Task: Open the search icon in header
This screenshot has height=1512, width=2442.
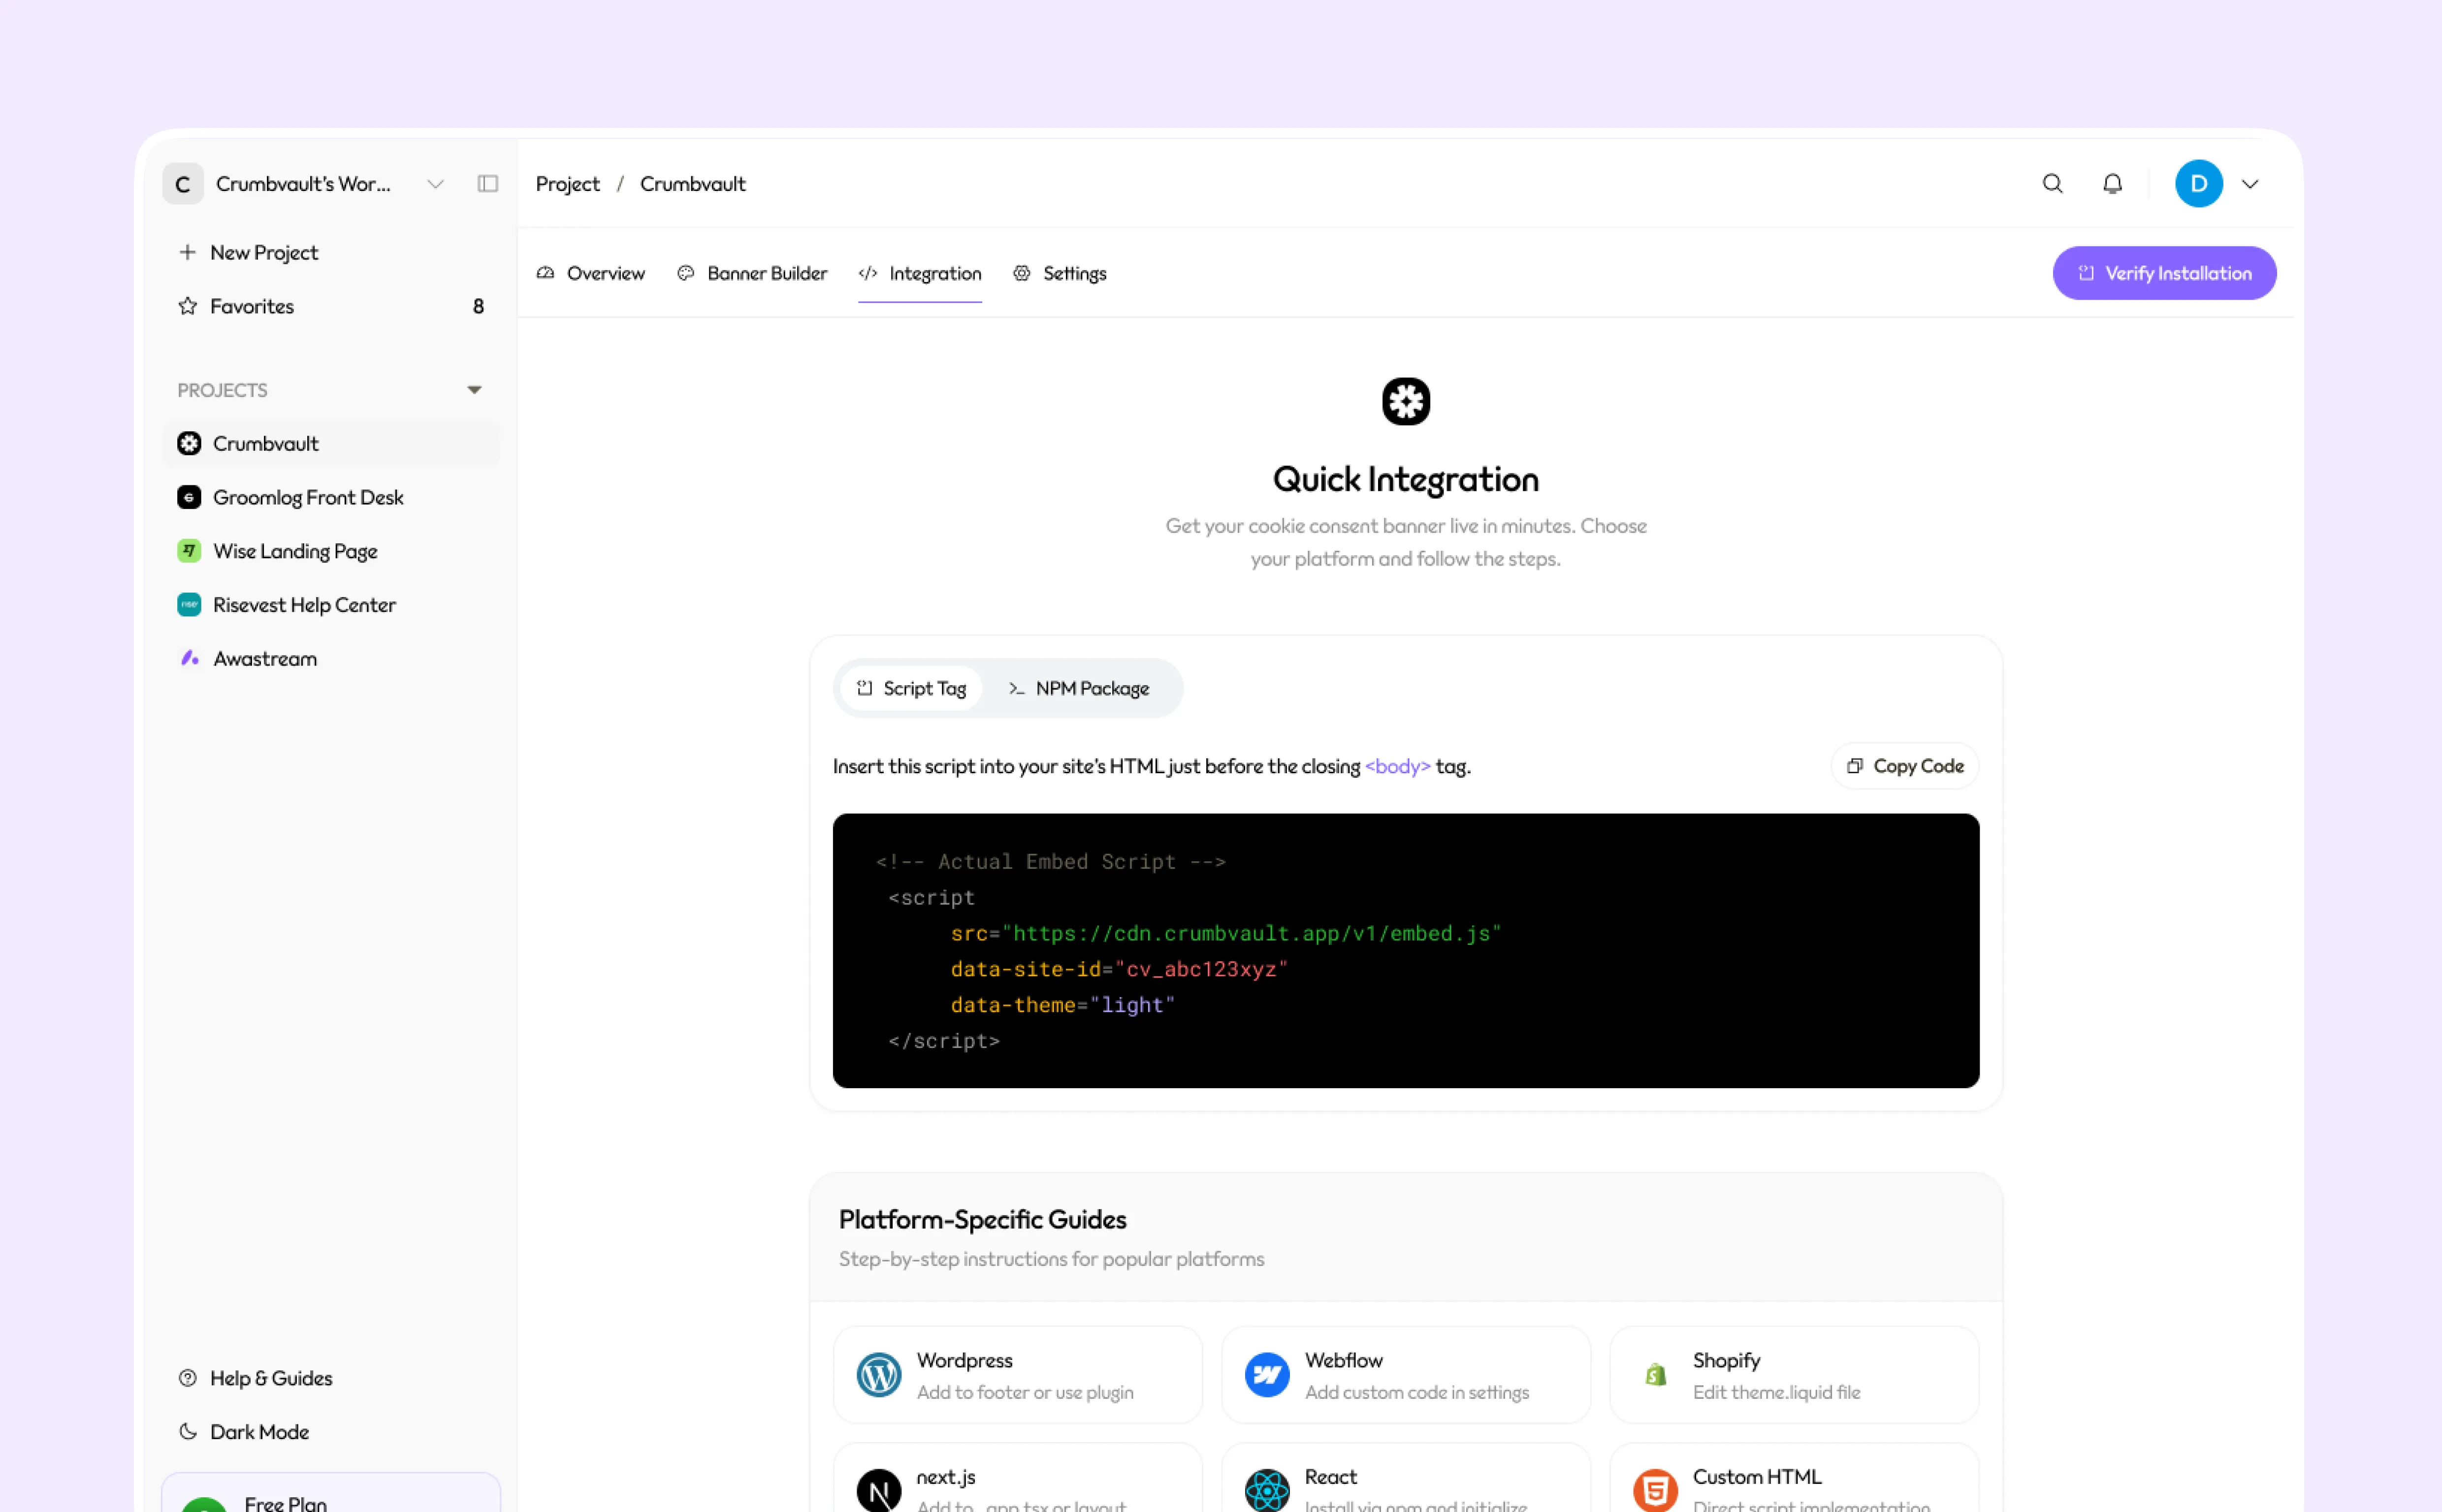Action: [2052, 184]
